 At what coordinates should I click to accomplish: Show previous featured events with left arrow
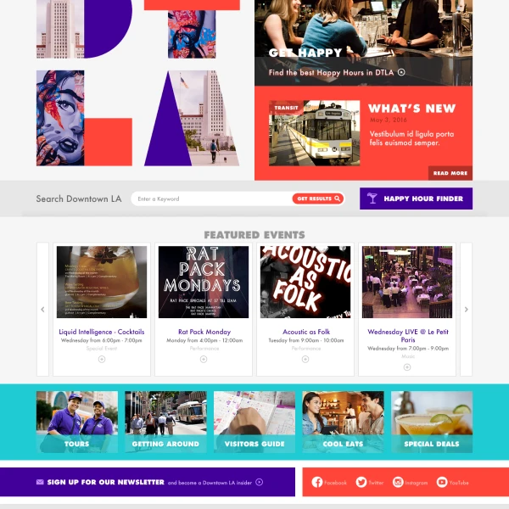(x=43, y=310)
